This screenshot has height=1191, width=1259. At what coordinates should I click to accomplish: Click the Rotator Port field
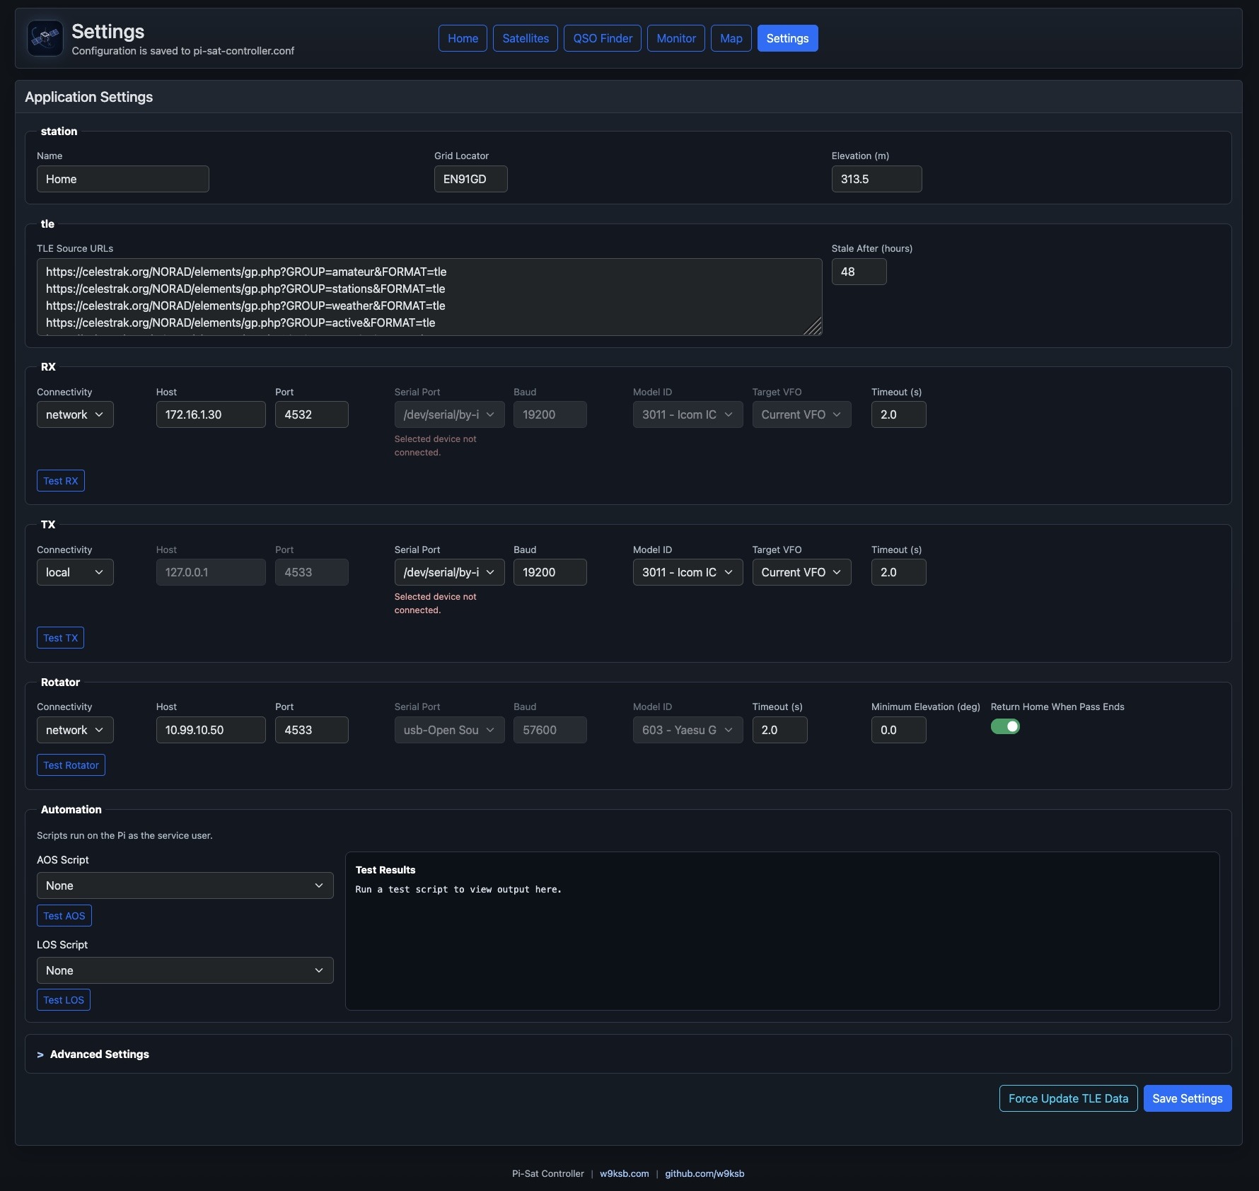[x=312, y=730]
